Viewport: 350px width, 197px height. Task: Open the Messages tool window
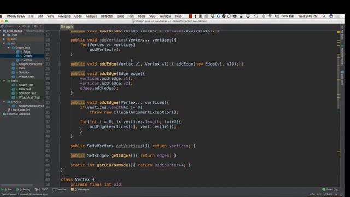pyautogui.click(x=80, y=189)
